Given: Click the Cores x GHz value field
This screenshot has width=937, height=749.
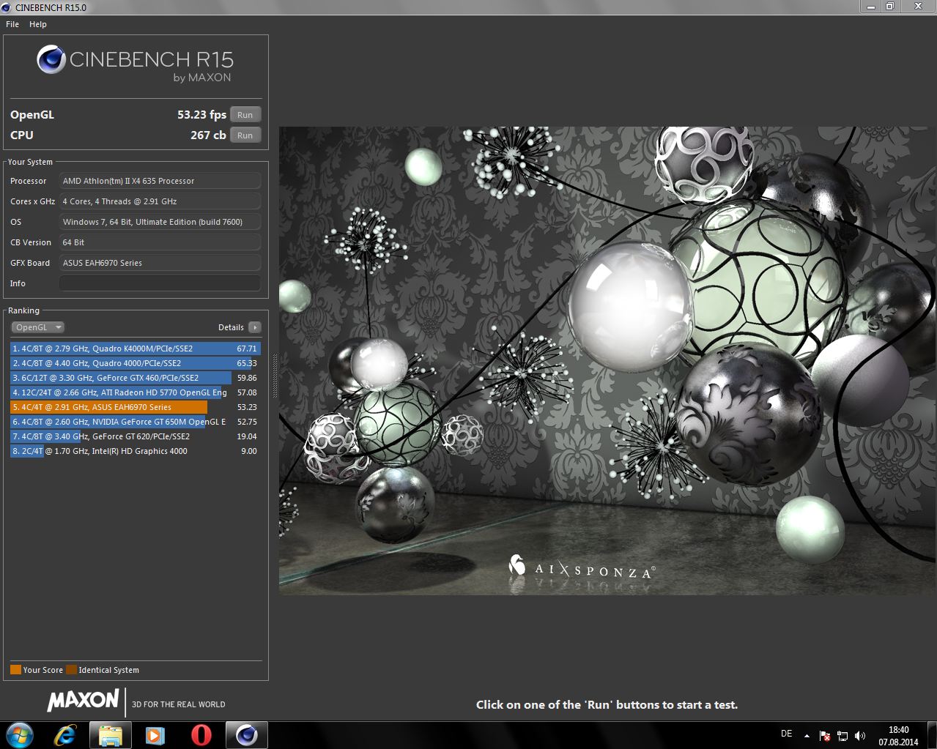Looking at the screenshot, I should pos(160,201).
